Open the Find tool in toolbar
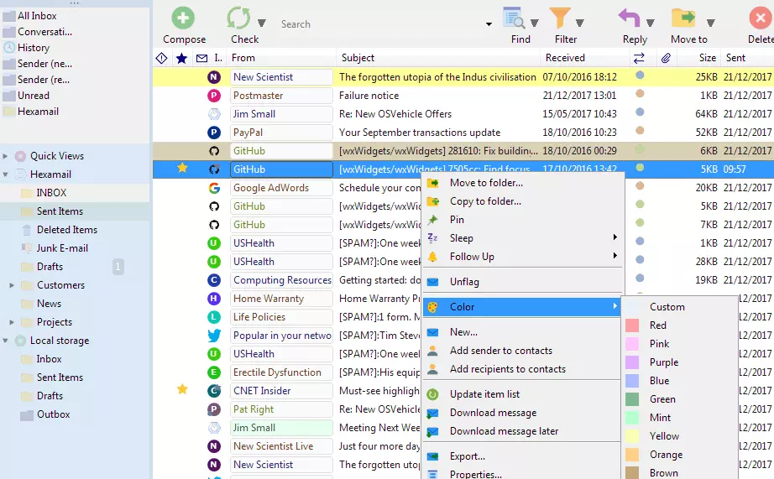The height and width of the screenshot is (479, 774). pyautogui.click(x=514, y=18)
